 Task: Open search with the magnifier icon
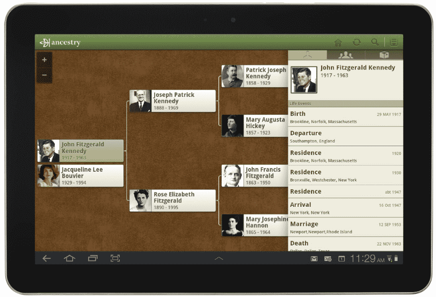click(x=375, y=42)
